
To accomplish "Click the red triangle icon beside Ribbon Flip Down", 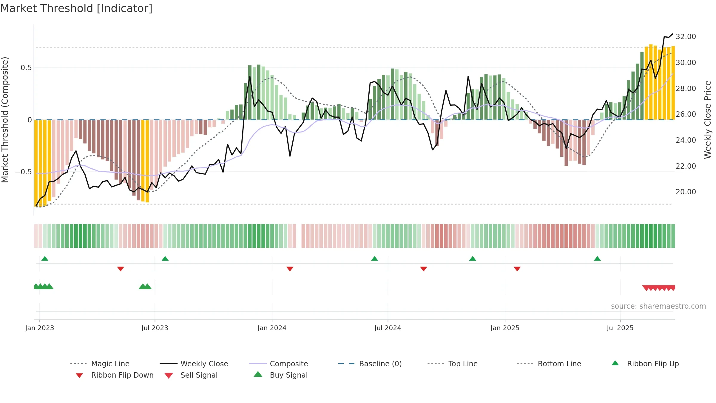I will coord(79,376).
